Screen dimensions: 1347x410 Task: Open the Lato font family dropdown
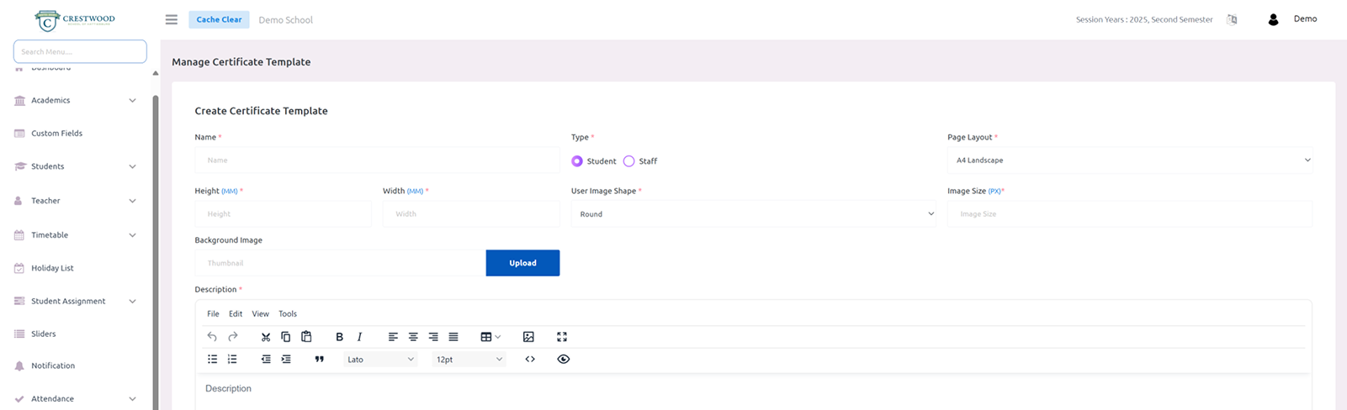(380, 360)
